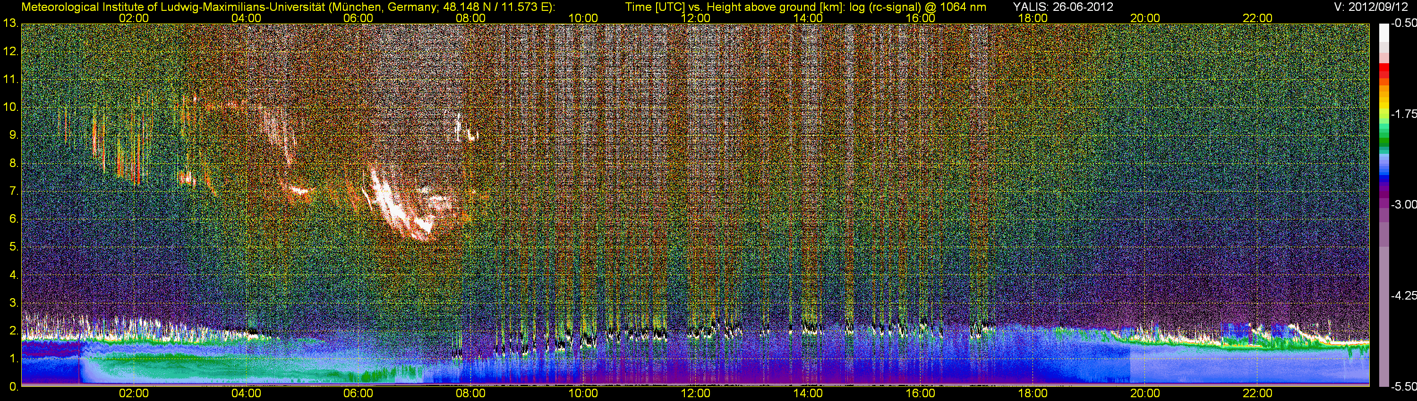Click the 18:00 label on the top axis
The image size is (1417, 401).
click(1033, 18)
